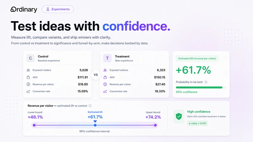
Task: Click the Treatment card title
Action: [122, 56]
